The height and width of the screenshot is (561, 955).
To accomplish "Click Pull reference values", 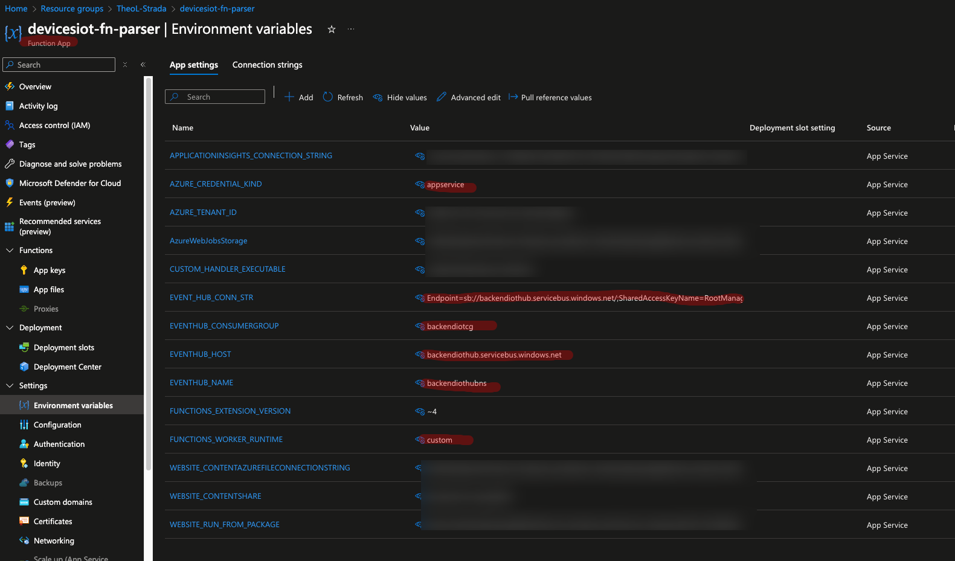I will [550, 97].
